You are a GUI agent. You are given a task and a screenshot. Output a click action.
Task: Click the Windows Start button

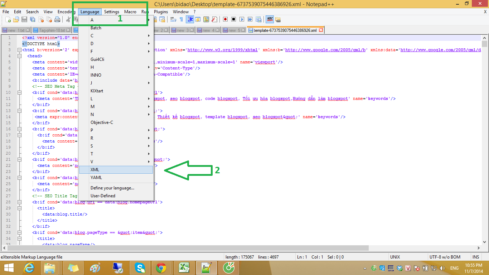click(9, 268)
